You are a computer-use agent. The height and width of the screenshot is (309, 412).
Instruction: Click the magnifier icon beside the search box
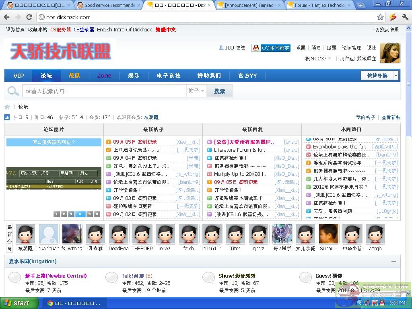13,91
